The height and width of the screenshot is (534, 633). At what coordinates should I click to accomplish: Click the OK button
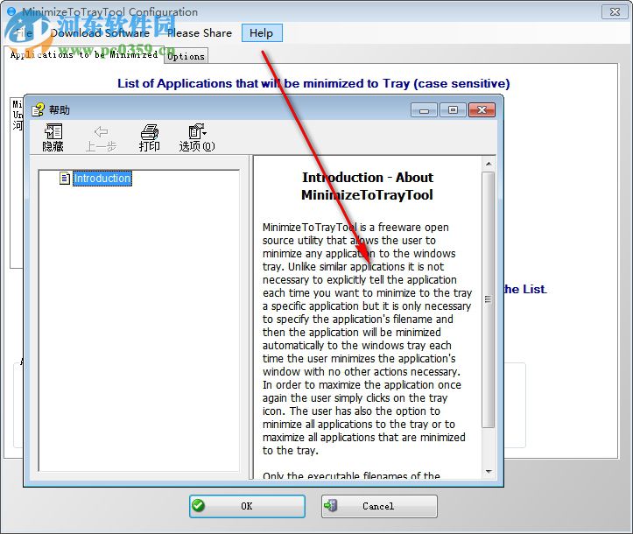(247, 506)
